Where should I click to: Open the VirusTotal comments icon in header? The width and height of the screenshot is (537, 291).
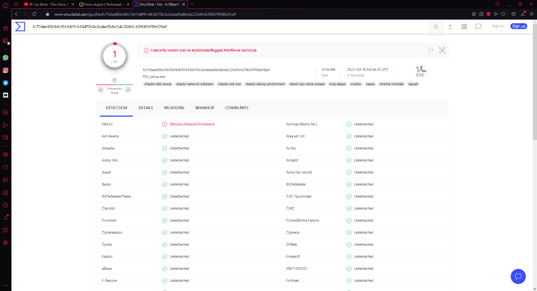click(x=478, y=27)
